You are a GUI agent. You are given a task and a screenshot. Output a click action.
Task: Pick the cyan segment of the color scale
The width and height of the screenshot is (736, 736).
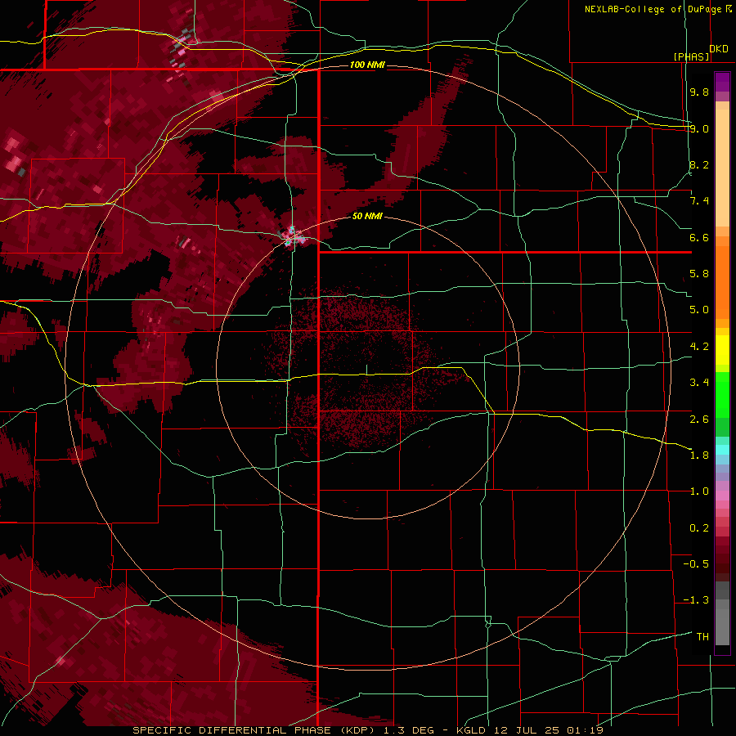(x=722, y=450)
